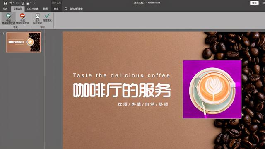This screenshot has height=149, width=265.
Task: Click the 'Taste the delicious coffee' text
Action: tap(121, 75)
